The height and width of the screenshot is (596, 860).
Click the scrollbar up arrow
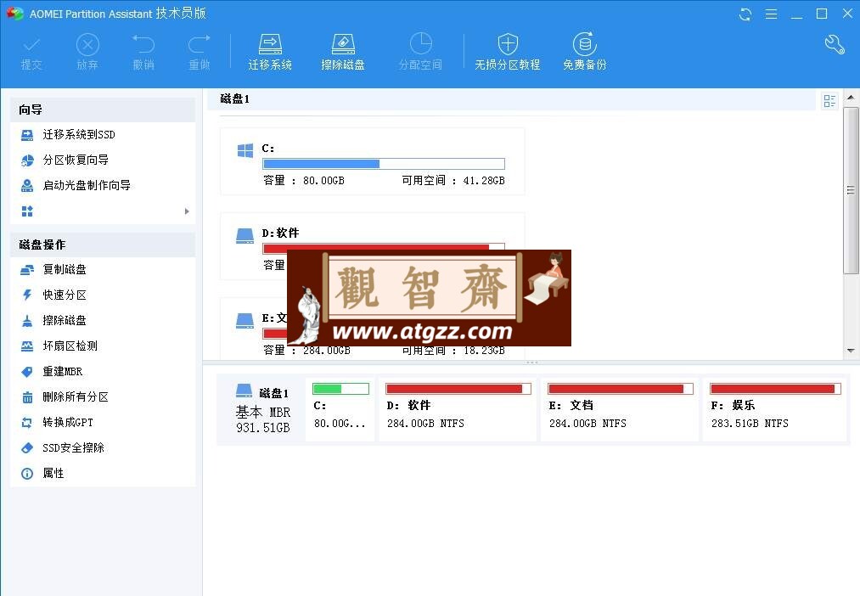click(851, 97)
